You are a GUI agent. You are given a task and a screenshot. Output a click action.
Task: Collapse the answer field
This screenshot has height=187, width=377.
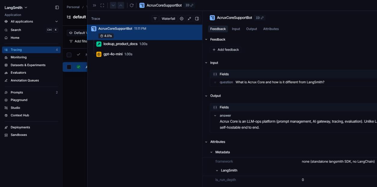coord(215,115)
